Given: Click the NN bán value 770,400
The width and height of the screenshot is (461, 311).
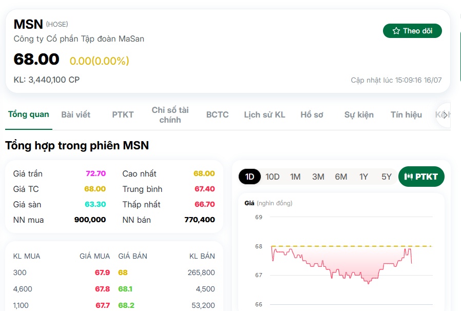Looking at the screenshot, I should click(x=200, y=220).
